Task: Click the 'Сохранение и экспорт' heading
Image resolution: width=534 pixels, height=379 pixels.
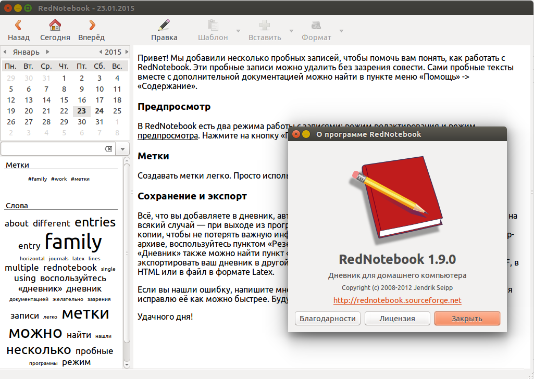Action: pos(192,196)
